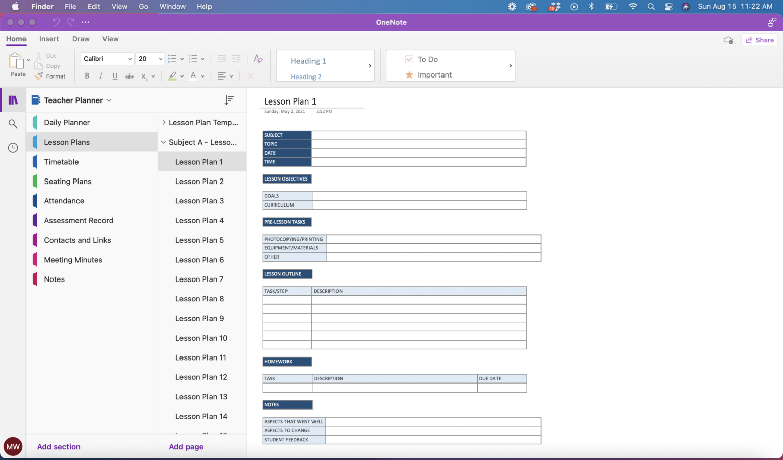Click the Paste clipboard icon
Image resolution: width=783 pixels, height=460 pixels.
[16, 61]
